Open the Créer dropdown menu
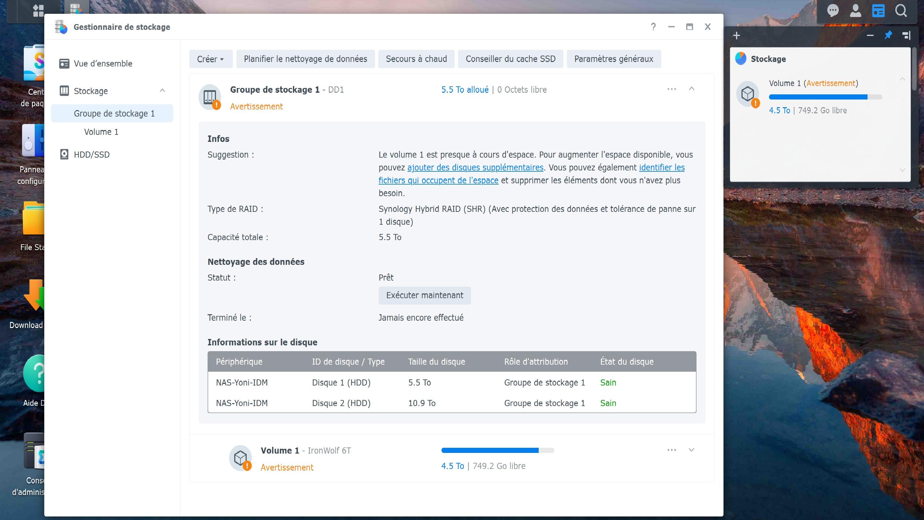Image resolution: width=924 pixels, height=520 pixels. tap(210, 59)
